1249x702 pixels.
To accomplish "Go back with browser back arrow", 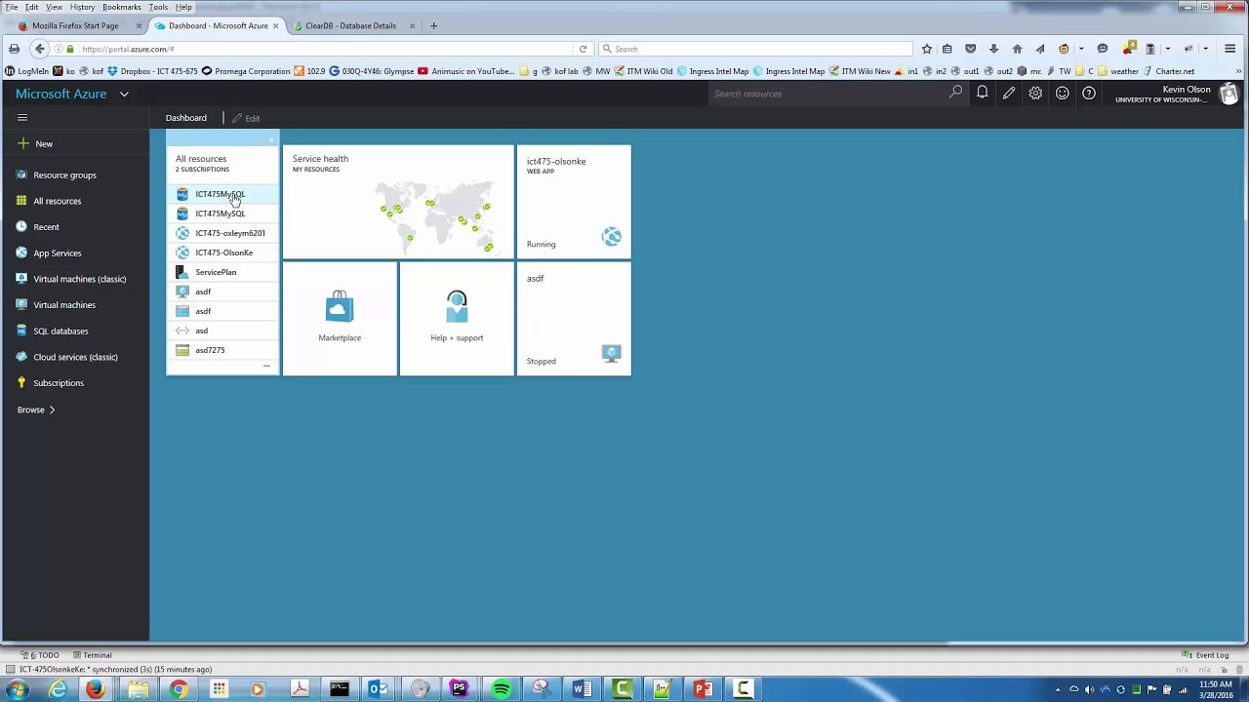I will click(x=39, y=49).
